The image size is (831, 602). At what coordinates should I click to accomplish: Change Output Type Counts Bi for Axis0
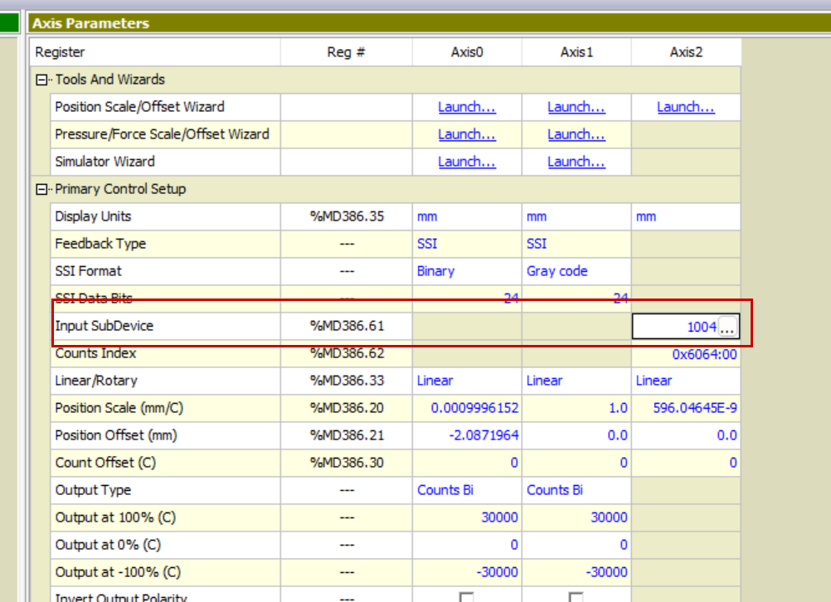[x=467, y=490]
